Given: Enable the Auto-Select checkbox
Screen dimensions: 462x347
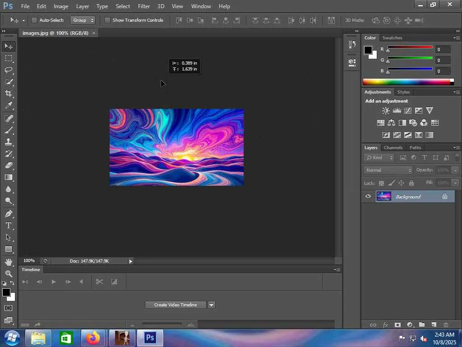Looking at the screenshot, I should point(34,20).
